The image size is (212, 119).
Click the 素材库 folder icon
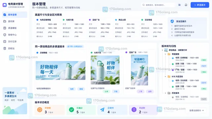[5, 21]
